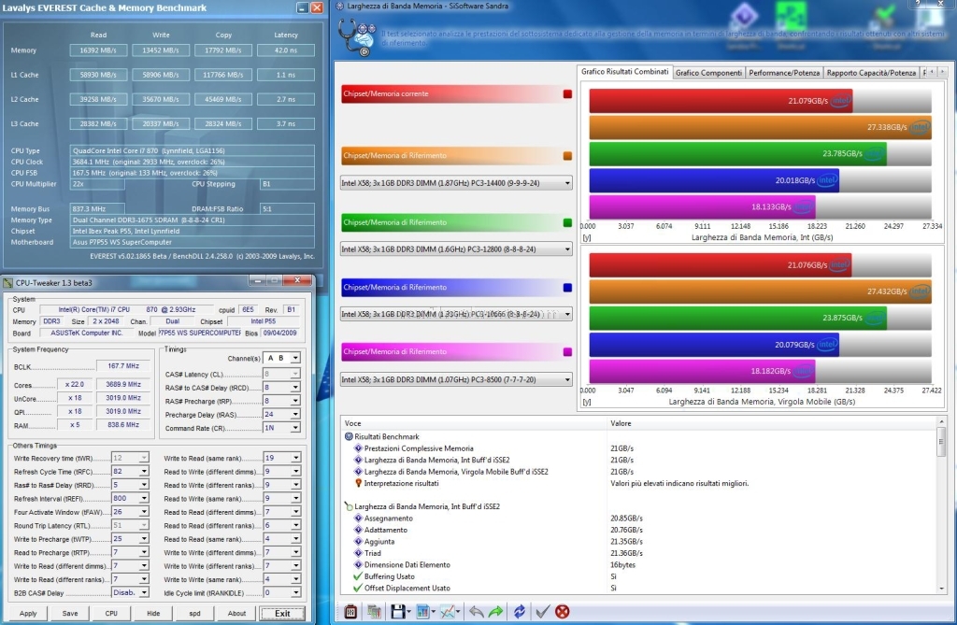
Task: Switch to the Rapporto Capacità/Potenza tab
Action: 870,73
